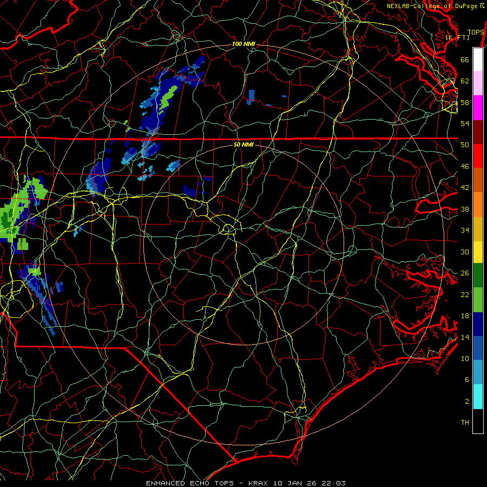Click the legend value '38'

click(x=465, y=209)
